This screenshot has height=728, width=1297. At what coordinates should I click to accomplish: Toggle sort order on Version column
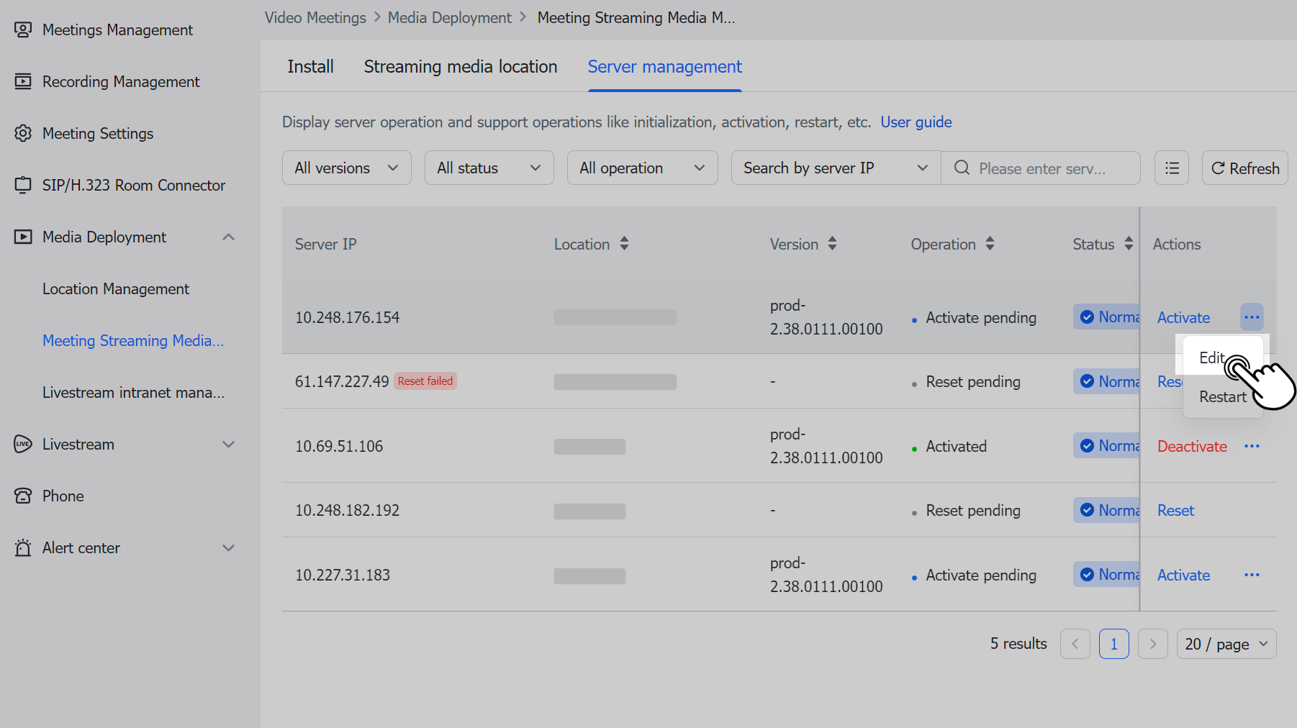[x=833, y=244]
